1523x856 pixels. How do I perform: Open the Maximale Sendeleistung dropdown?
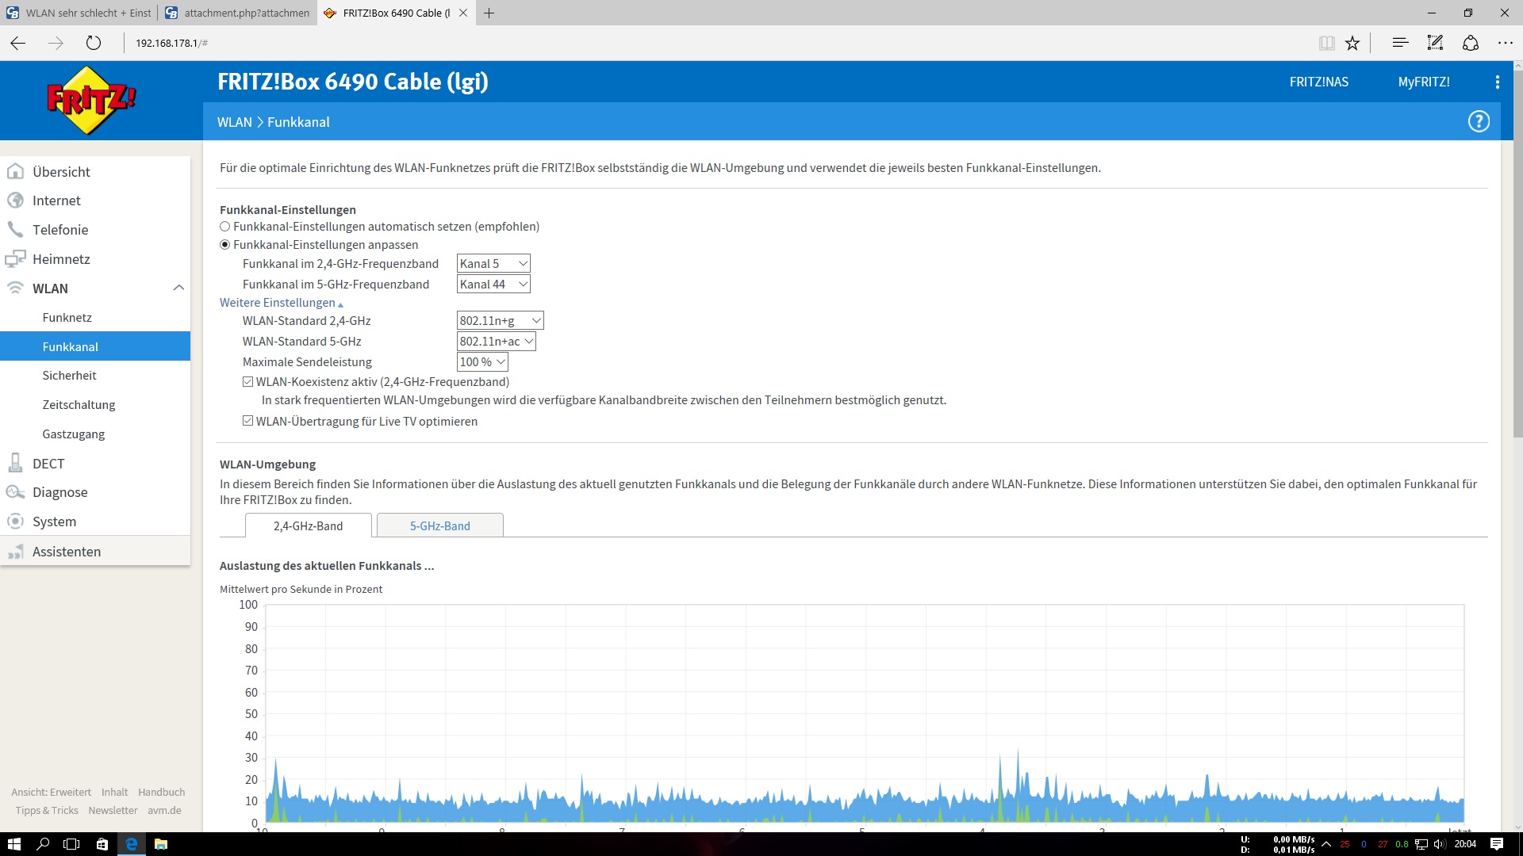point(482,362)
